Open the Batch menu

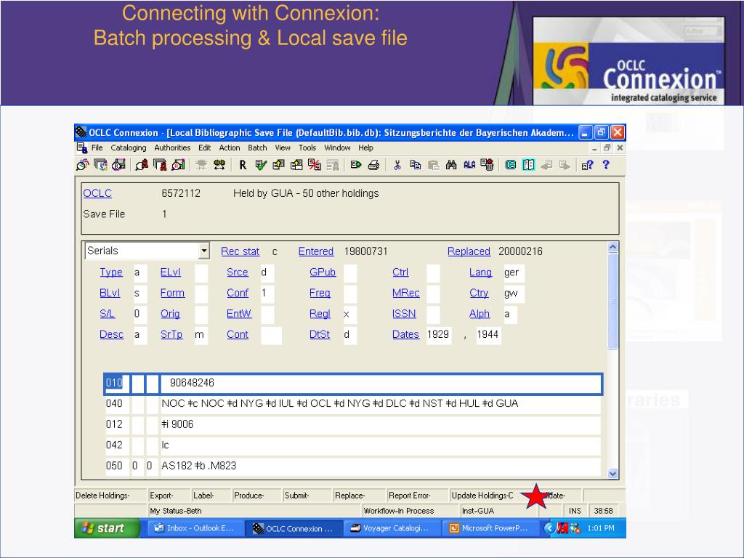tap(258, 147)
